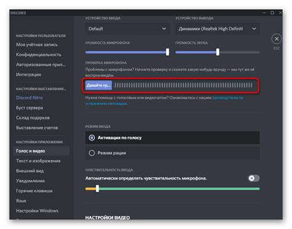This screenshot has width=292, height=229.
Task: Open Язык settings section
Action: [x=22, y=201]
